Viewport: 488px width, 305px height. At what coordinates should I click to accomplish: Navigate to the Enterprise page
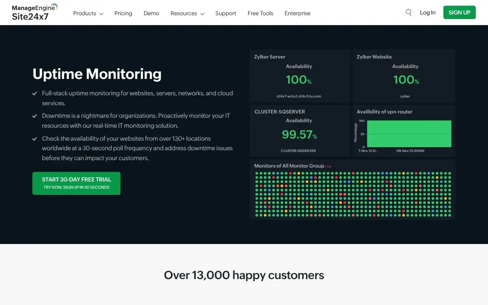(297, 13)
